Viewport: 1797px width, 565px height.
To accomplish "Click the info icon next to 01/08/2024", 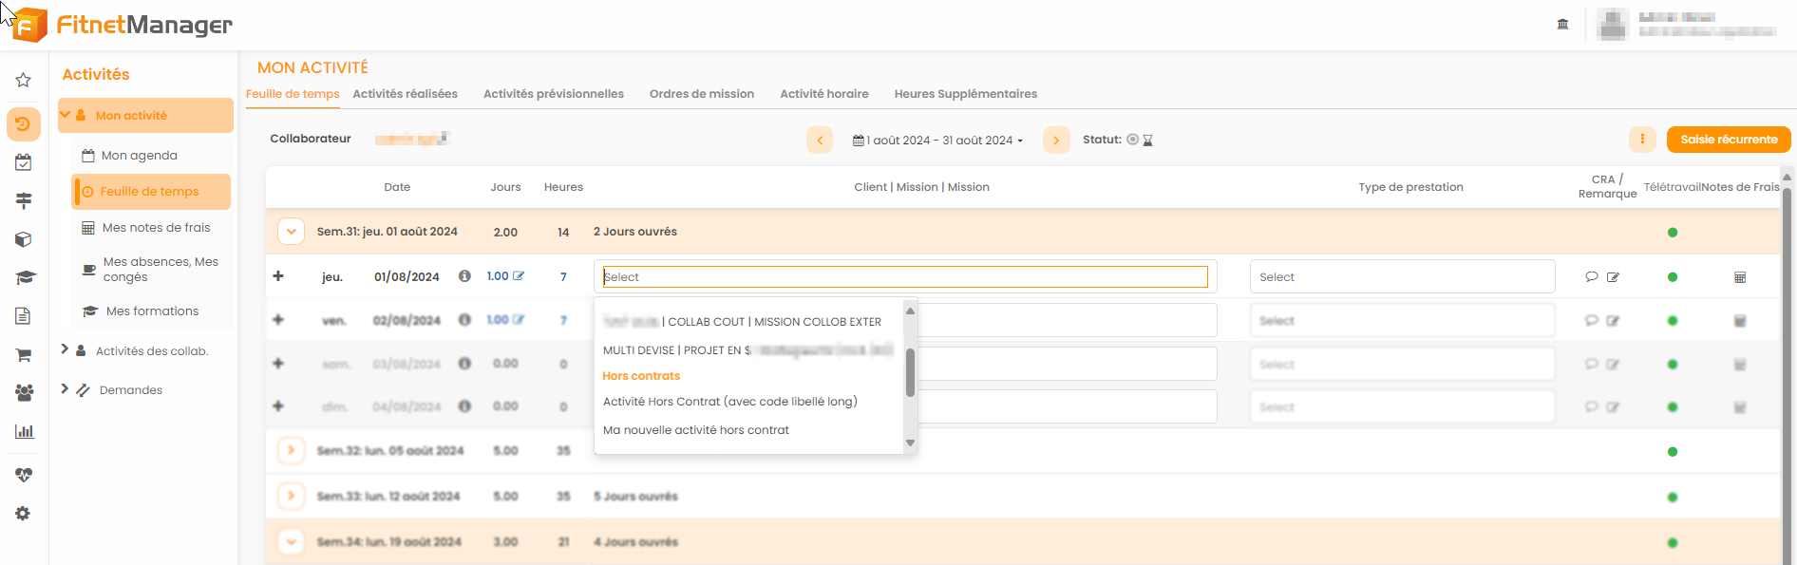I will (464, 276).
